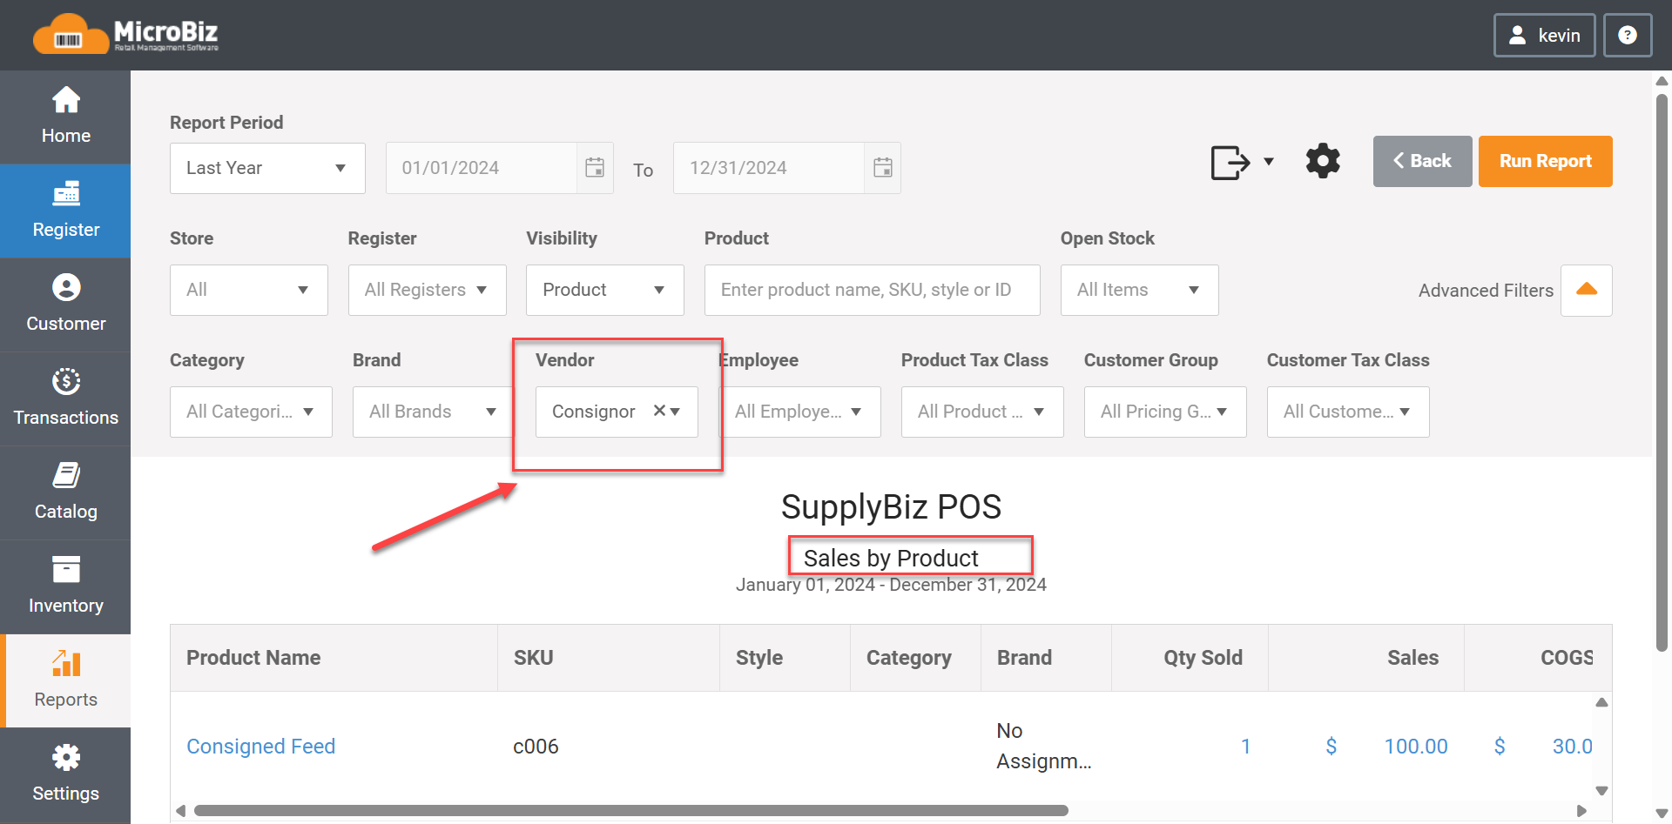Open the Customer section
1672x824 pixels.
[65, 305]
